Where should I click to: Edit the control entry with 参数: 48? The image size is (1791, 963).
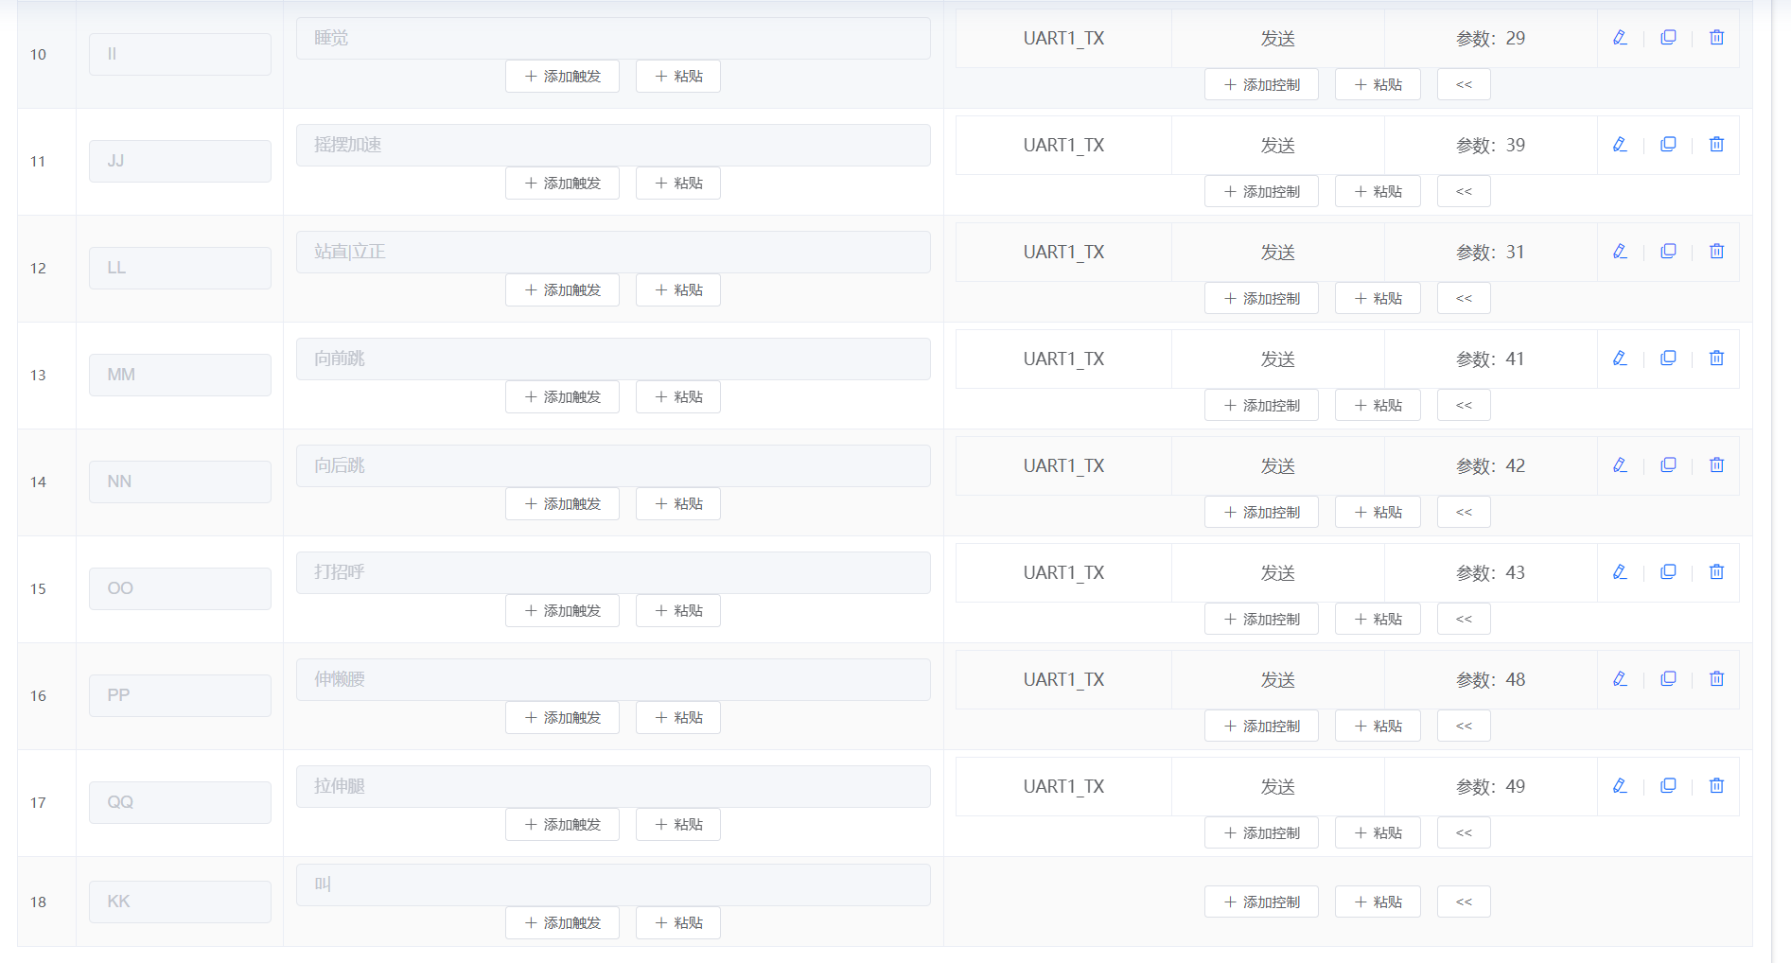[1620, 679]
